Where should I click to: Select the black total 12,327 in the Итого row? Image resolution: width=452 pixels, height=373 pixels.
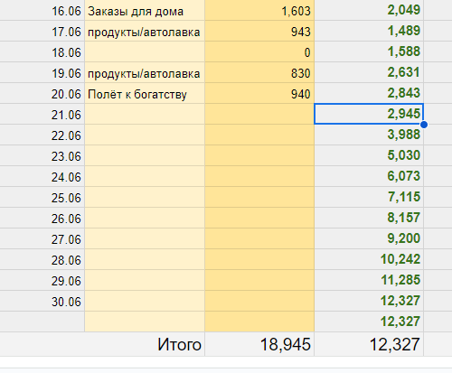[x=369, y=344]
